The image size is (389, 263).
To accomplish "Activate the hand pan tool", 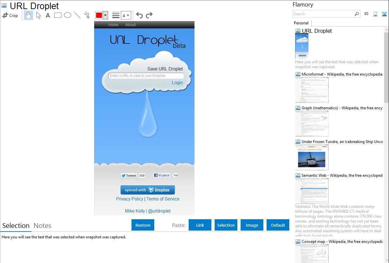I will [x=28, y=15].
